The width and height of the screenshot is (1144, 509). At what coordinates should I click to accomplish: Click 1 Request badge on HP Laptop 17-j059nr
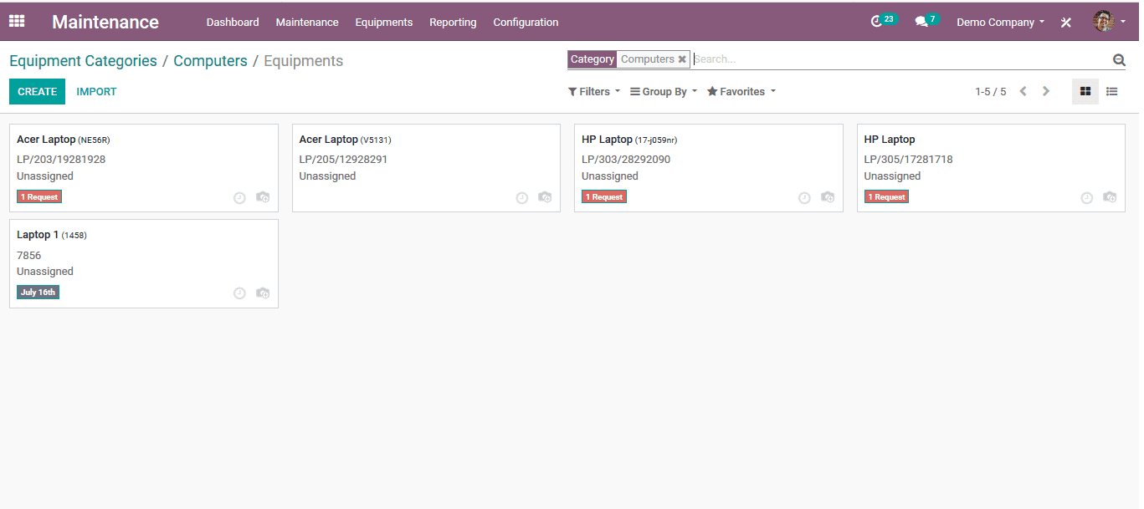(604, 197)
